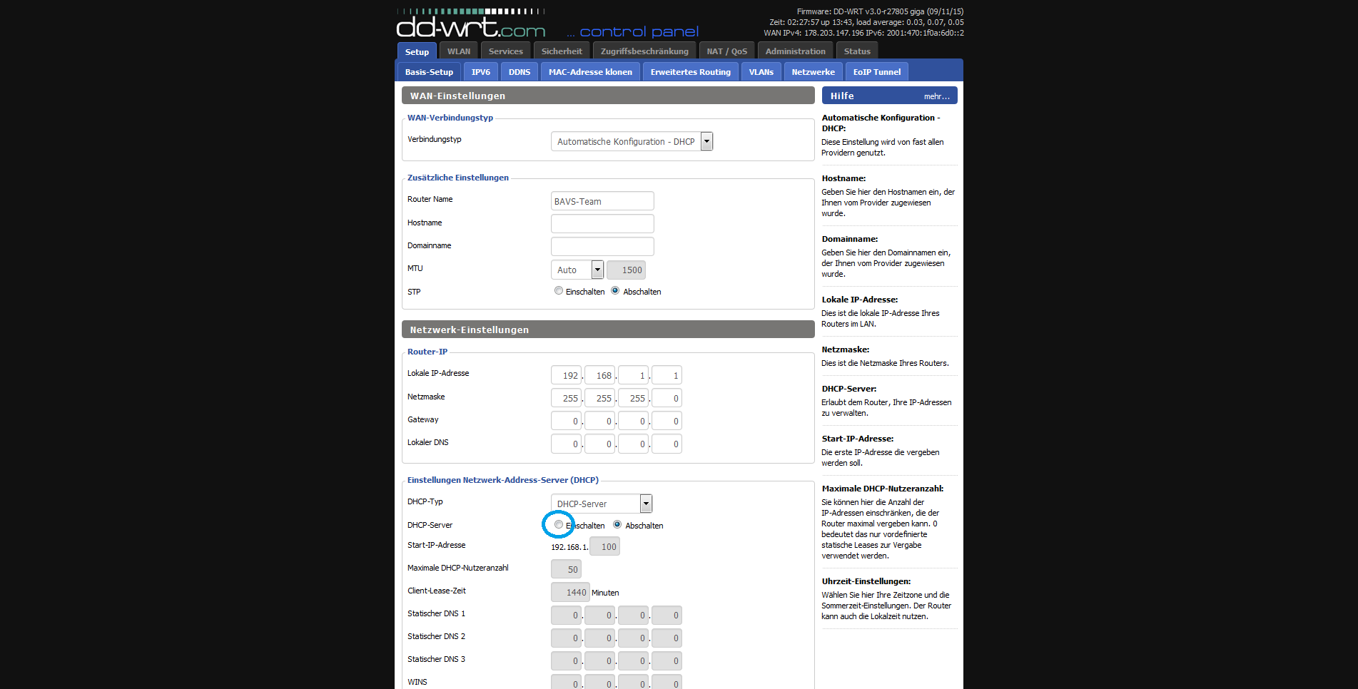Open the NAT / QoS tab
The width and height of the screenshot is (1358, 689).
click(726, 51)
